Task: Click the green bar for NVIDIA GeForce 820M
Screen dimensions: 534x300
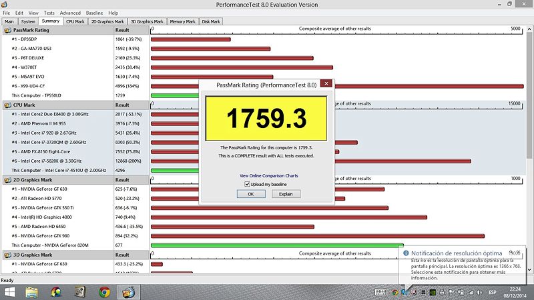Action: click(277, 245)
